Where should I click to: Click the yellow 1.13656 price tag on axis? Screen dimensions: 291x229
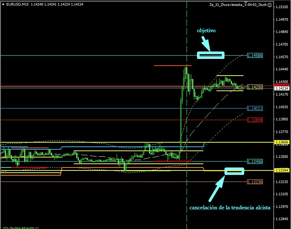point(282,142)
